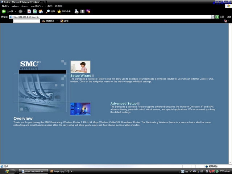Switch to Index - Microsoft Internet taskbar button
Viewport: 232px width, 174px height.
click(33, 171)
